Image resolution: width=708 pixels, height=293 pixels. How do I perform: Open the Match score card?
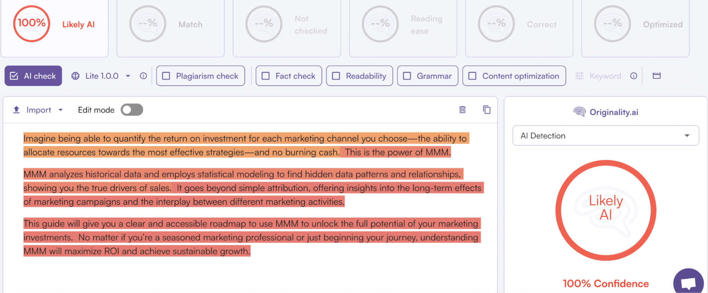pyautogui.click(x=170, y=28)
